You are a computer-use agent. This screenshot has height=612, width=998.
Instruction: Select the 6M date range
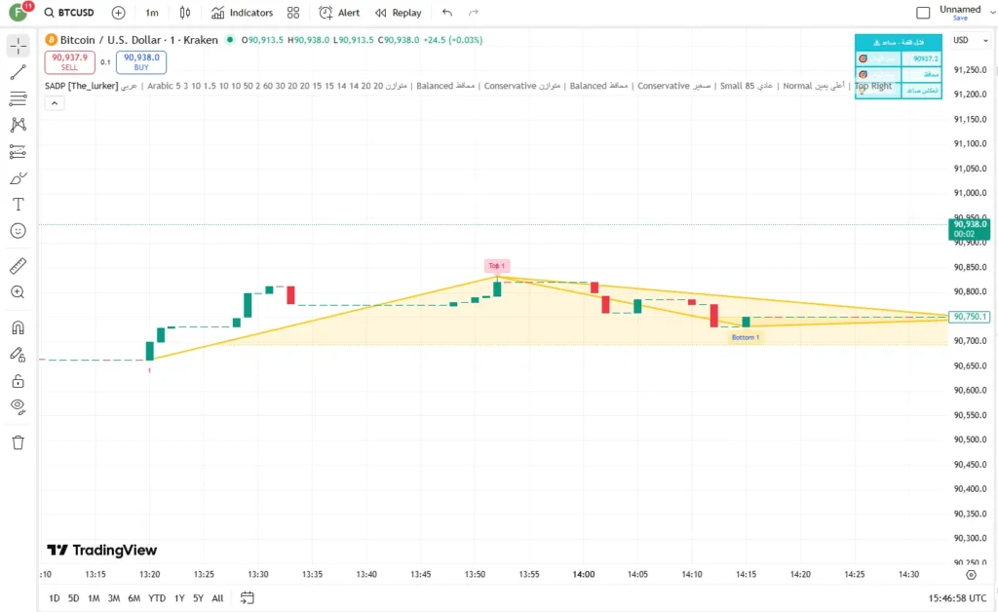click(134, 598)
